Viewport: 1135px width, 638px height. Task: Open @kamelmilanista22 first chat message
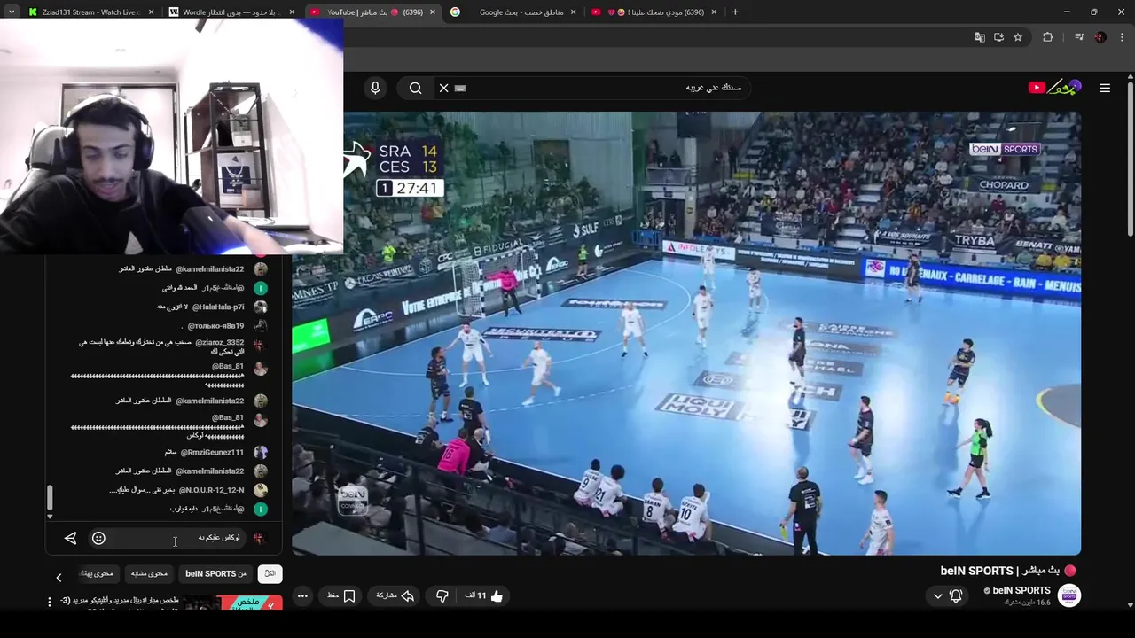point(193,268)
